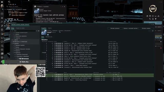Select highlighted buy order at Amon IX
The width and height of the screenshot is (164, 92).
click(x=99, y=74)
